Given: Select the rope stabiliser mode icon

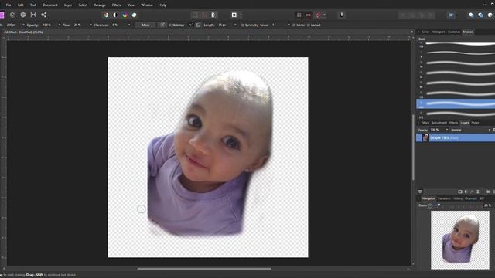Looking at the screenshot, I should click(191, 25).
